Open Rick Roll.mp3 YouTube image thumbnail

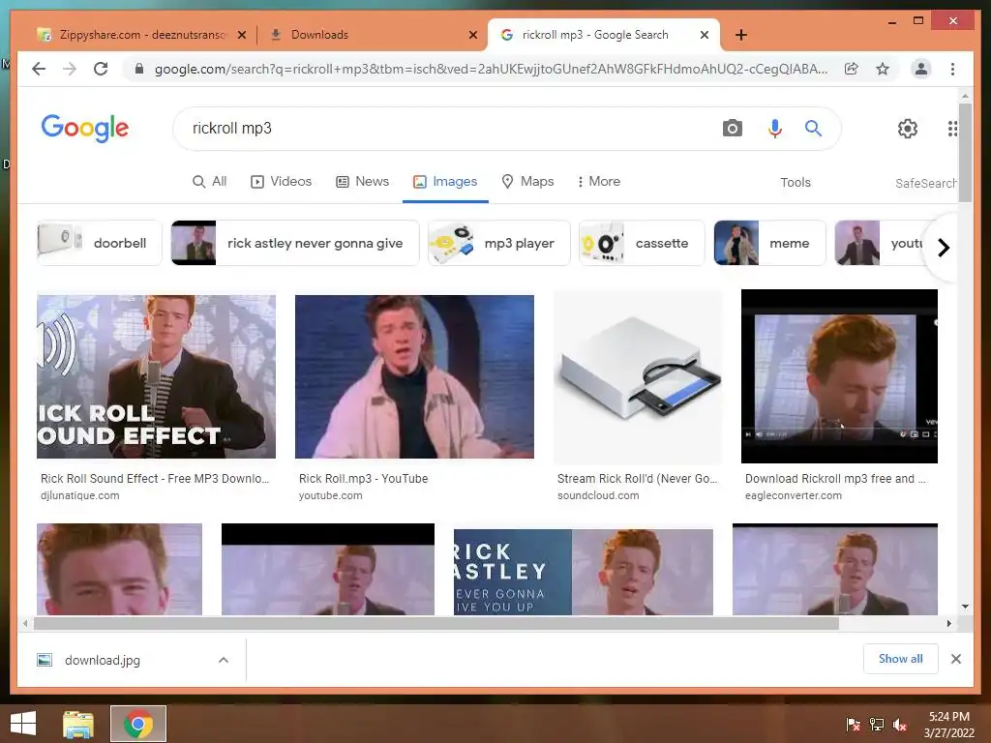point(414,376)
